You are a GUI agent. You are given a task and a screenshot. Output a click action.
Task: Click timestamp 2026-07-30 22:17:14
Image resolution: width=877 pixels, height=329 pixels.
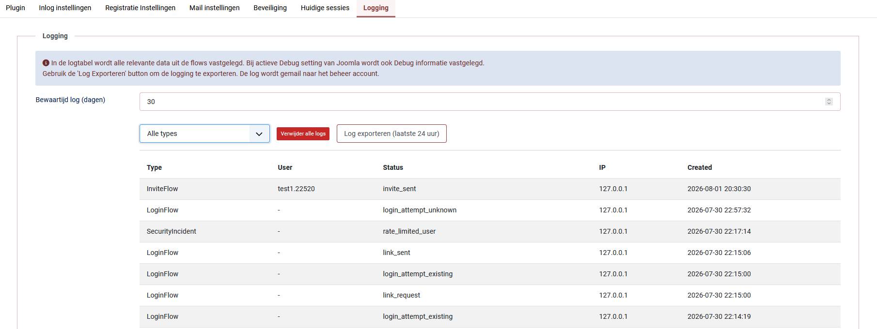click(719, 231)
